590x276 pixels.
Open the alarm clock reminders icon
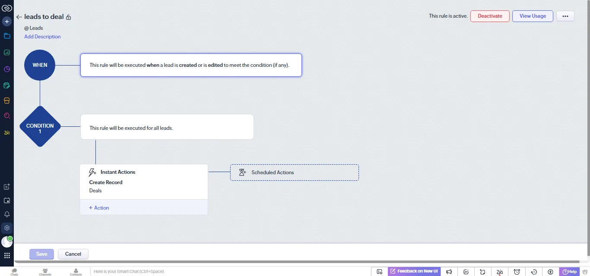tap(517, 272)
